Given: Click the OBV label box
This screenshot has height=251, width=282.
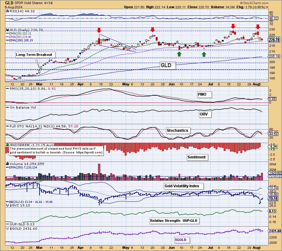Looking at the screenshot, I should coord(205,114).
